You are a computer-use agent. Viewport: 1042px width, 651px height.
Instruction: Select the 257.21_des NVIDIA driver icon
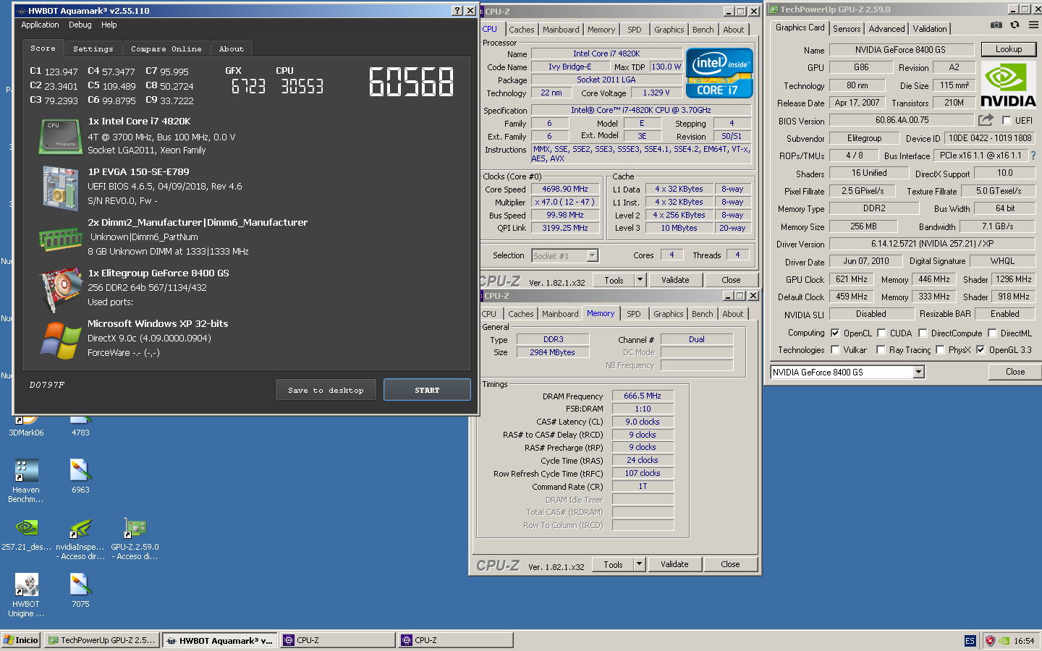26,535
